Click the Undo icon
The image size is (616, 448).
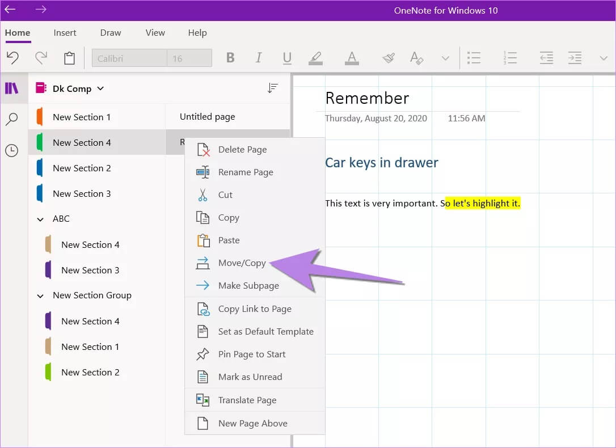[x=13, y=58]
